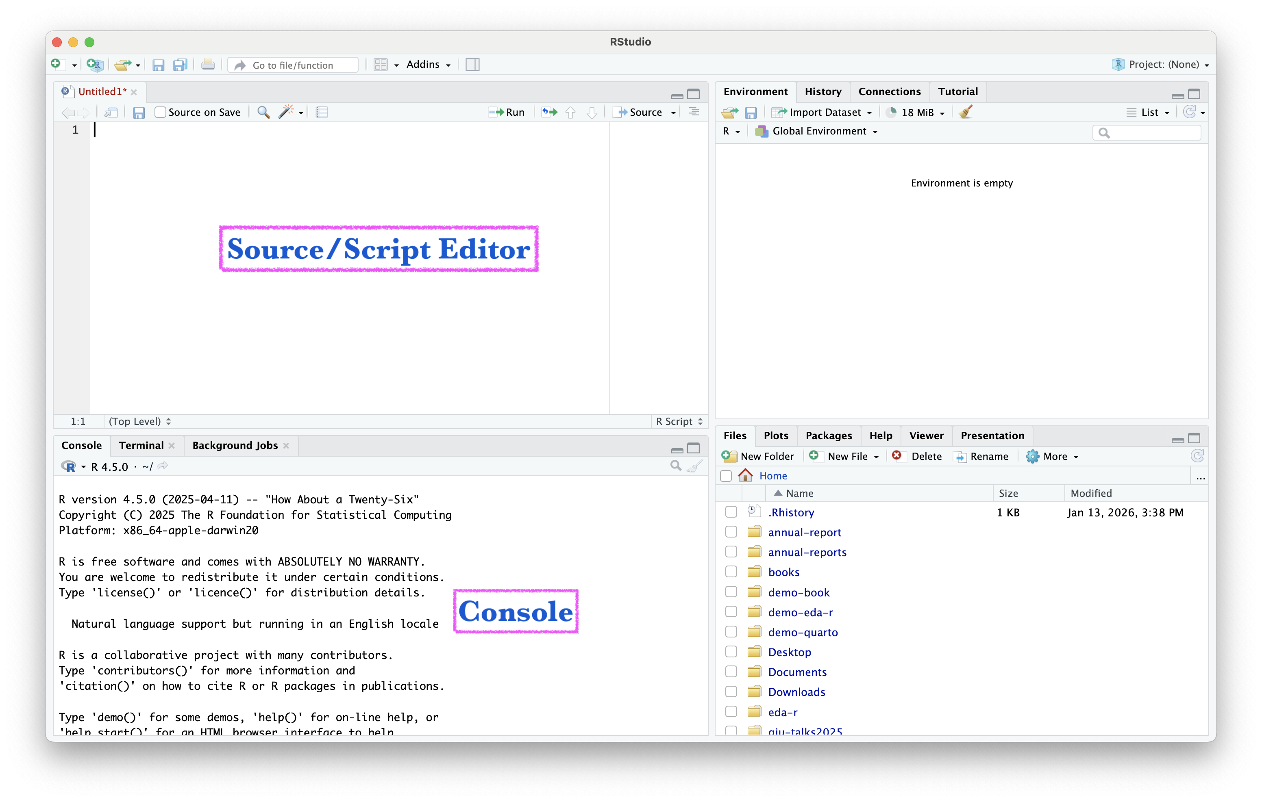Click the Compile Report notebook icon
The height and width of the screenshot is (802, 1262).
pyautogui.click(x=322, y=112)
